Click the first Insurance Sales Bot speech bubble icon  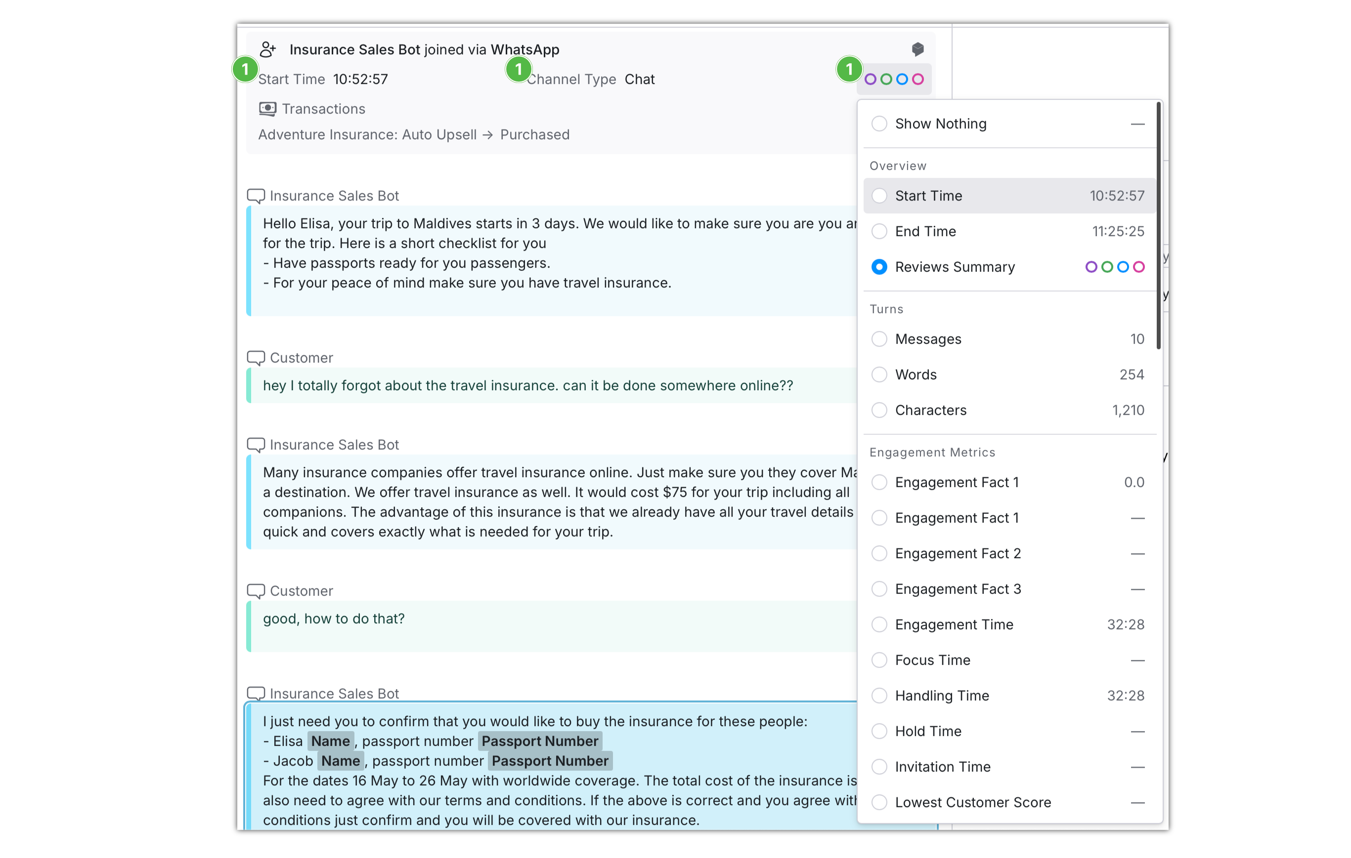(256, 196)
